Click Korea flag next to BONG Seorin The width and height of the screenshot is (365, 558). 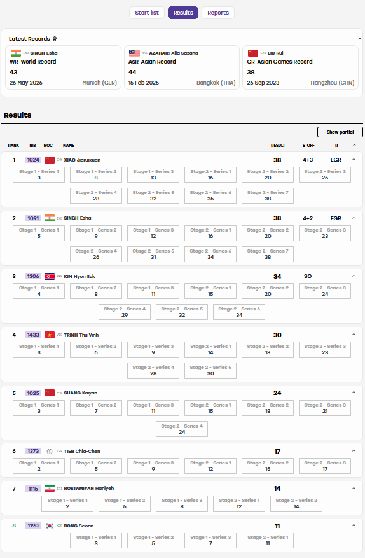coord(50,526)
